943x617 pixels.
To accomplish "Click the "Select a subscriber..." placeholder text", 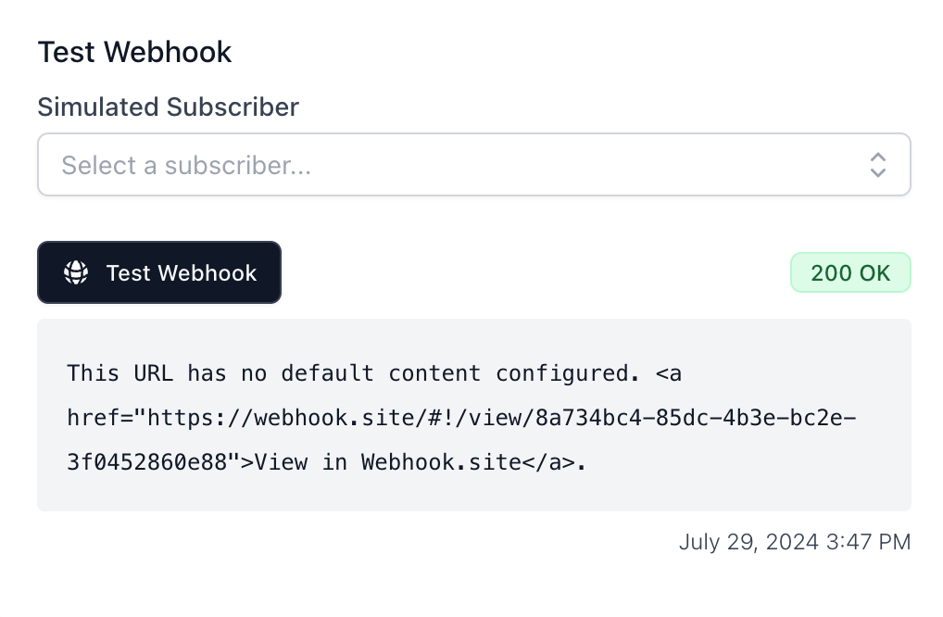I will (x=186, y=166).
